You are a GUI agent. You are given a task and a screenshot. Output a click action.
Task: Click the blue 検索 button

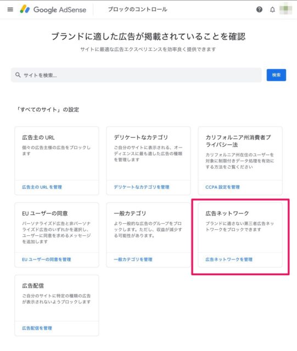pyautogui.click(x=276, y=75)
